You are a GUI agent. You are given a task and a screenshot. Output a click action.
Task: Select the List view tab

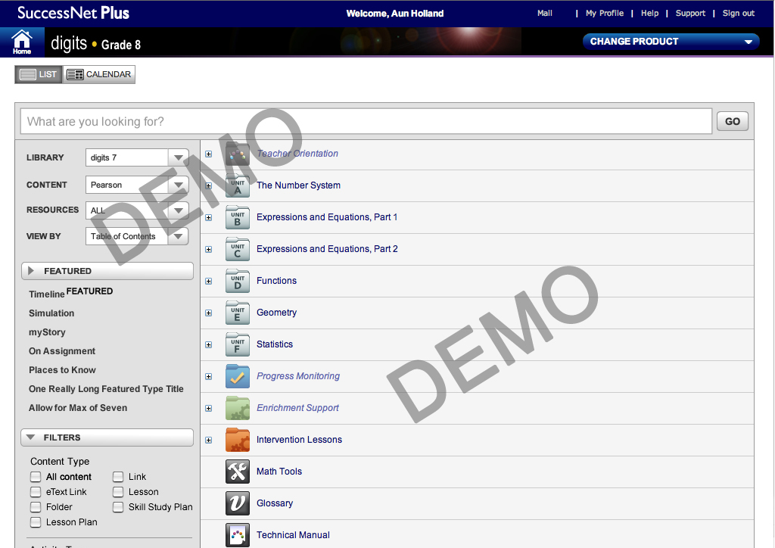[39, 74]
